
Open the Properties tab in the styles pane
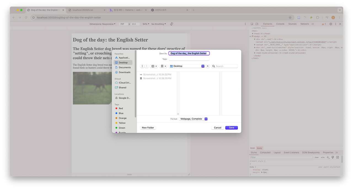[328, 153]
